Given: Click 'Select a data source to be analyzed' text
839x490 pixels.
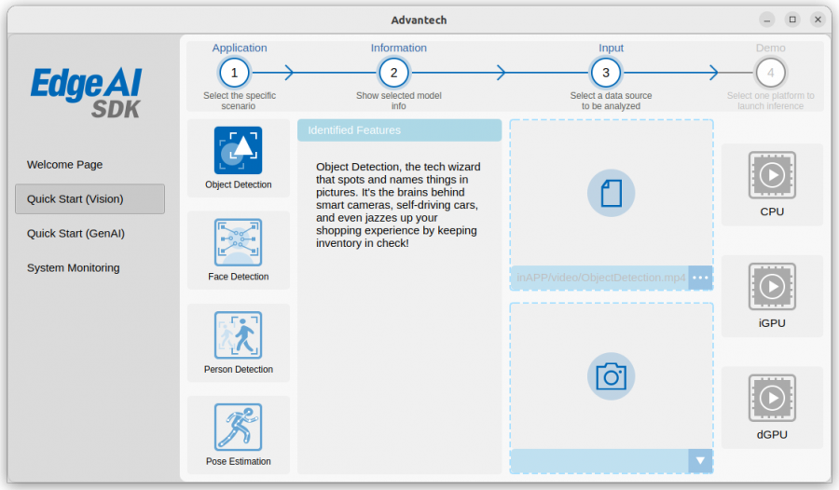Looking at the screenshot, I should 611,101.
